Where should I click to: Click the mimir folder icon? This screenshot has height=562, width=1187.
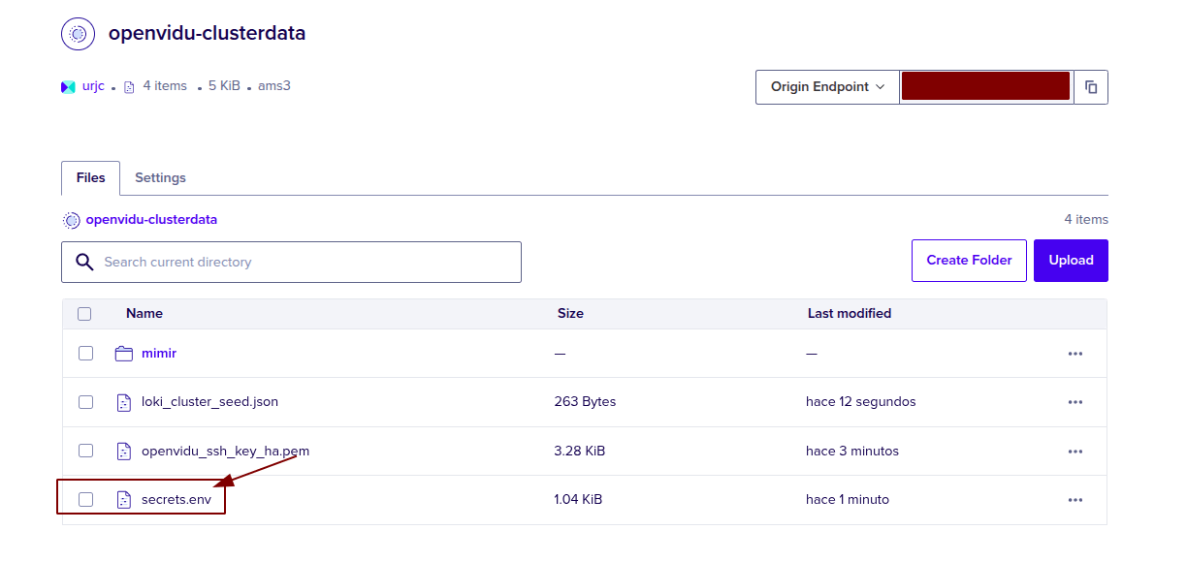click(123, 354)
